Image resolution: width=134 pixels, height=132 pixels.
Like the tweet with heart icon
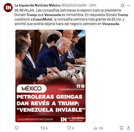tap(69, 128)
